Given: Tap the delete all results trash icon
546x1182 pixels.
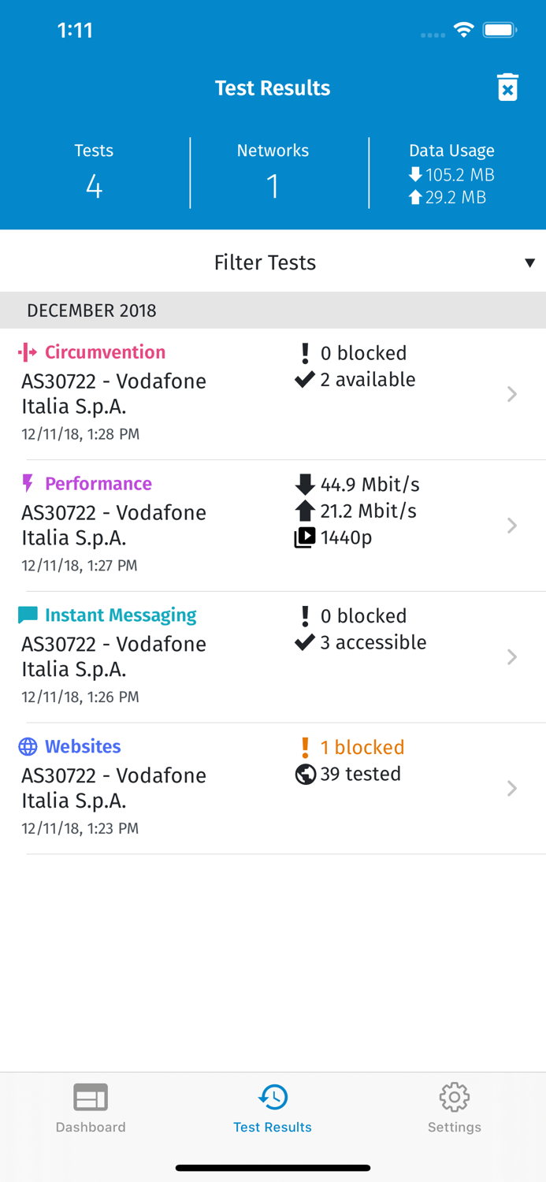Looking at the screenshot, I should coord(508,87).
